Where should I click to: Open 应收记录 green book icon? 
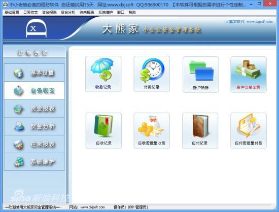pos(103,130)
